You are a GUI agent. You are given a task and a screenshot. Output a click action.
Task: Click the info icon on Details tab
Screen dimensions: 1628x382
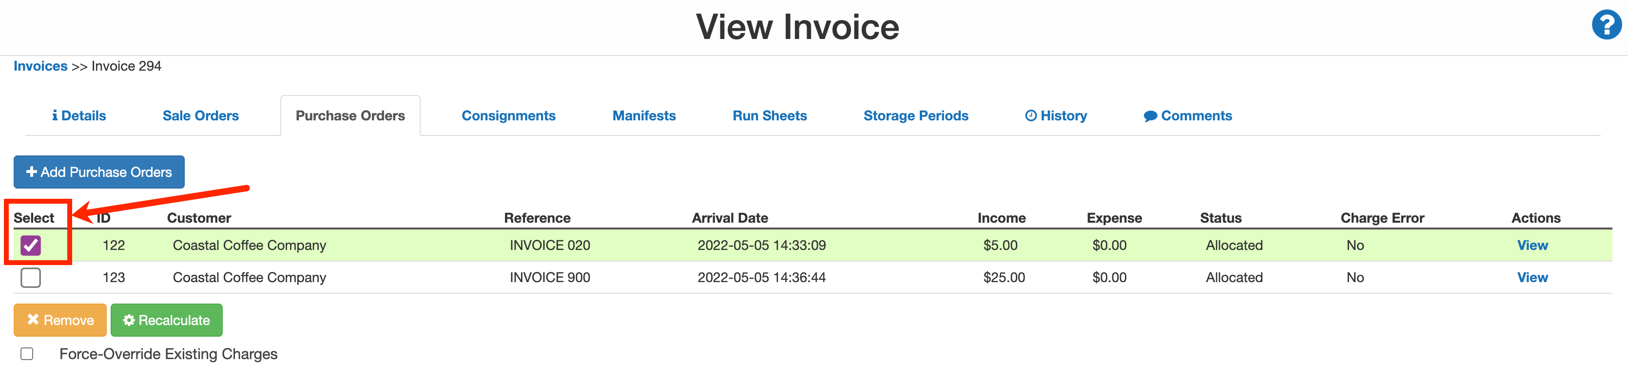56,115
